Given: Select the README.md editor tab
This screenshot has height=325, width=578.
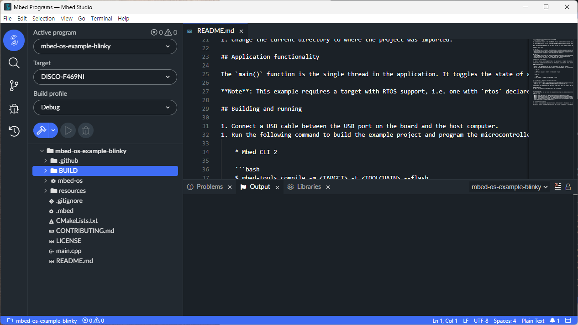Looking at the screenshot, I should [x=215, y=31].
